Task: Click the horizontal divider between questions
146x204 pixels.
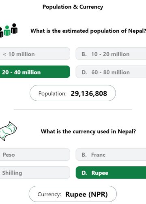Action: pyautogui.click(x=73, y=110)
